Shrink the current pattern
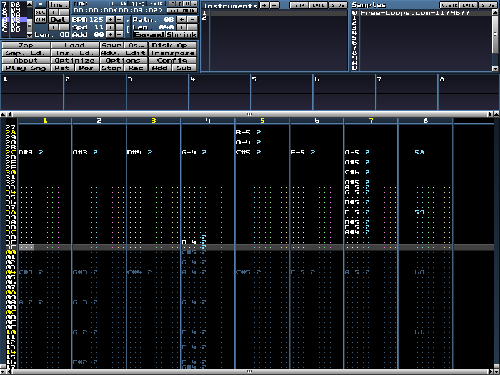This screenshot has height=375, width=500. pyautogui.click(x=181, y=35)
